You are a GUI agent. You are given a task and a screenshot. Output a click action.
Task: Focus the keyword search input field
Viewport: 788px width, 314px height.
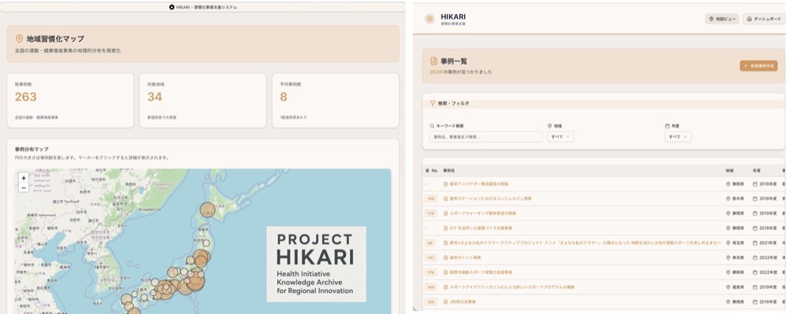tap(486, 136)
